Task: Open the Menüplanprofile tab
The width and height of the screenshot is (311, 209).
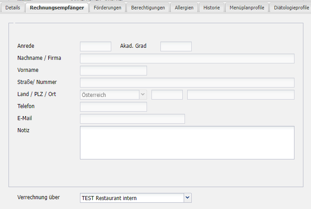Action: [247, 8]
